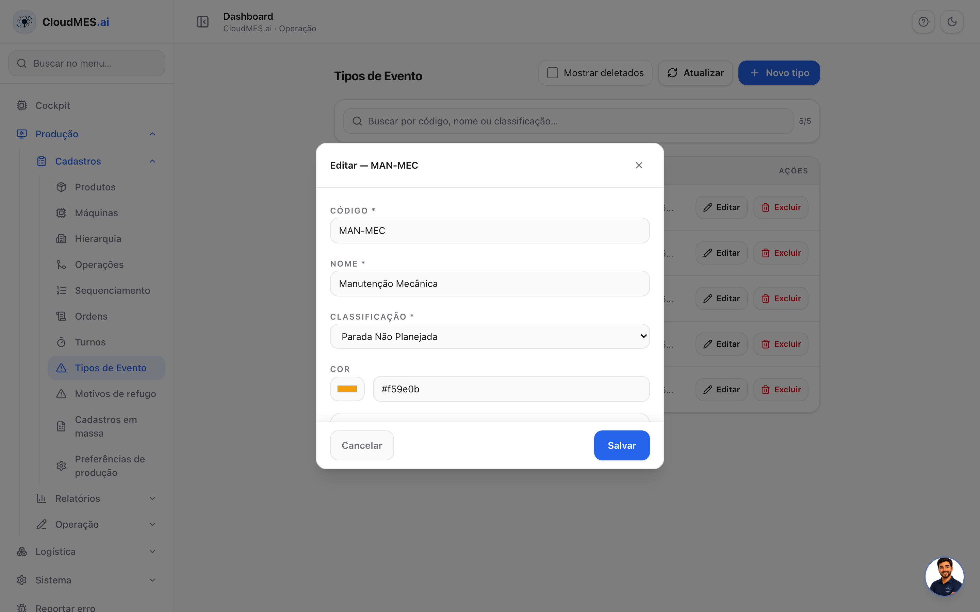980x612 pixels.
Task: Click the Relatórios bar chart icon
Action: point(42,498)
